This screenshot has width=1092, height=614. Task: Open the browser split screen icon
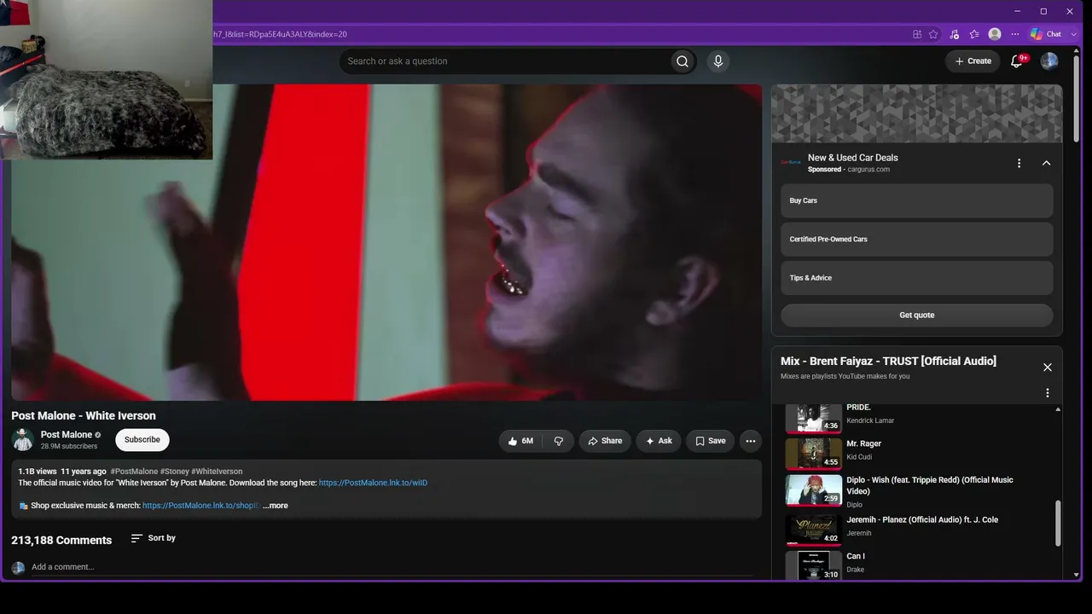917,34
